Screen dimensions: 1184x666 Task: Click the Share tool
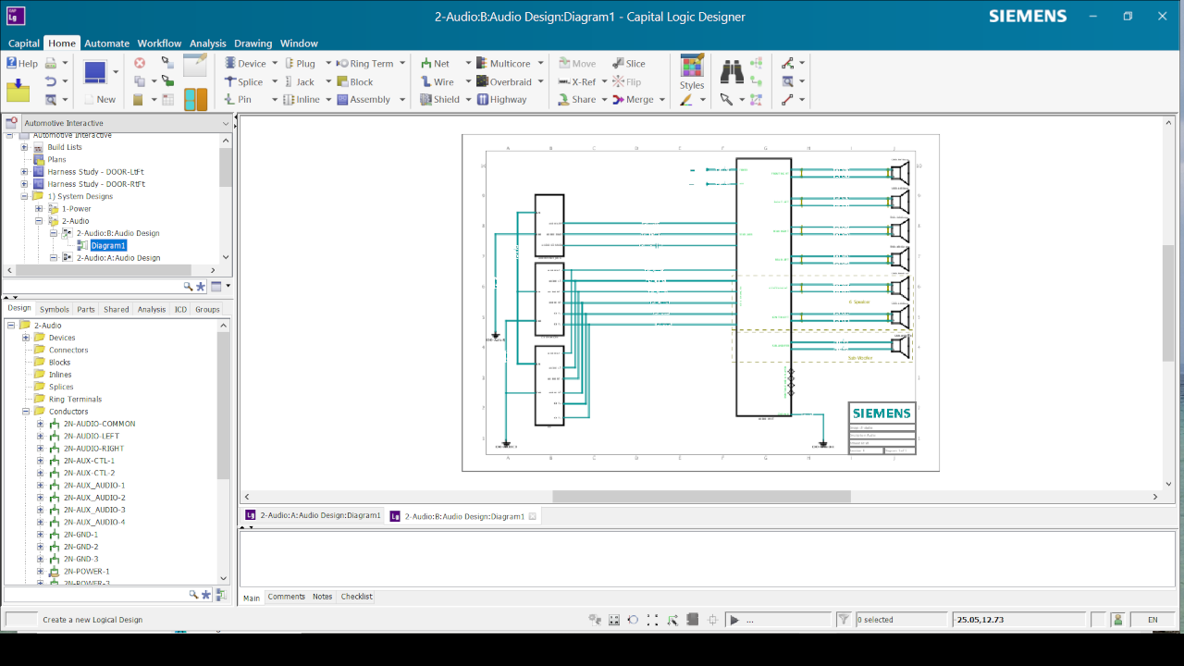click(577, 99)
